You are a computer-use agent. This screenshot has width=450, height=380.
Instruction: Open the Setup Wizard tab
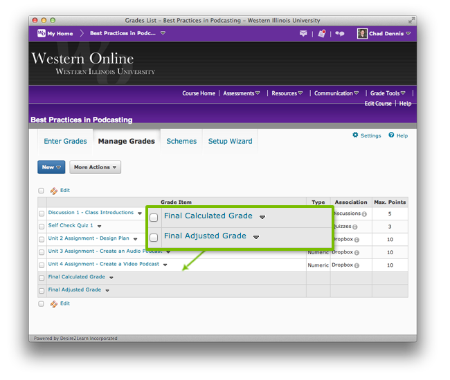click(230, 141)
